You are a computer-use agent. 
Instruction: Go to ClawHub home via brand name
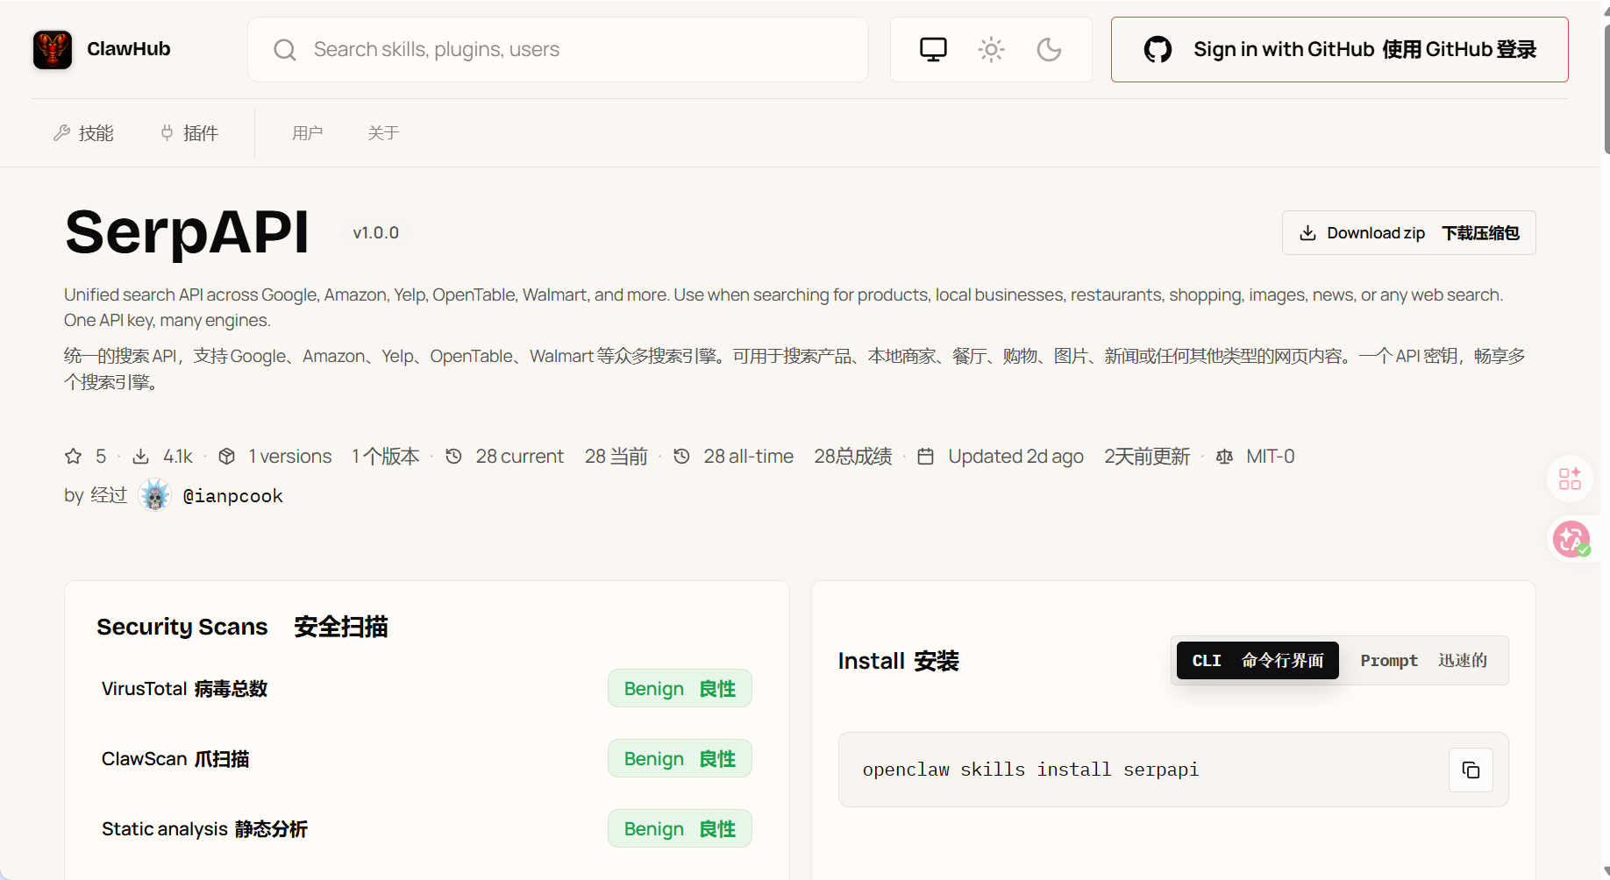click(129, 49)
